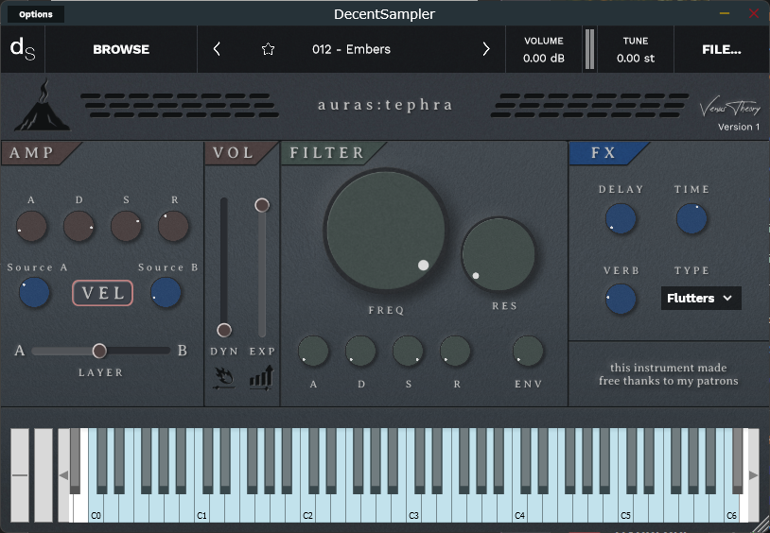770x533 pixels.
Task: Click the FX DELAY knob
Action: 621,219
